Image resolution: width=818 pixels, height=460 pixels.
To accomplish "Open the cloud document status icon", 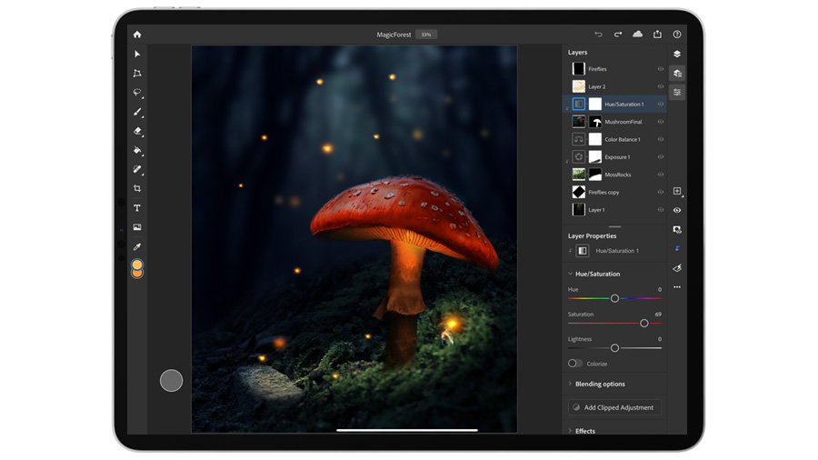I will click(637, 34).
